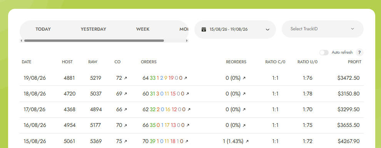Open orders arrow in 16/08/26 row
The height and width of the screenshot is (148, 381).
tap(187, 125)
